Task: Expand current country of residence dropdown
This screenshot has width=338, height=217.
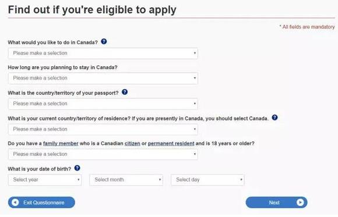Action: tap(103, 129)
